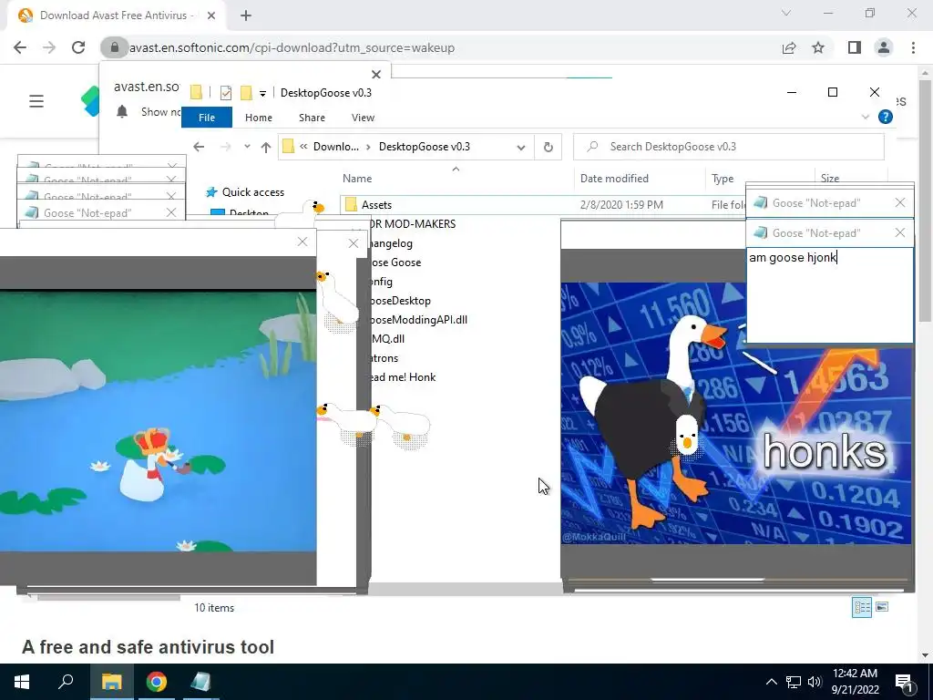Click the browser page vertical scrollbar

tap(925, 201)
